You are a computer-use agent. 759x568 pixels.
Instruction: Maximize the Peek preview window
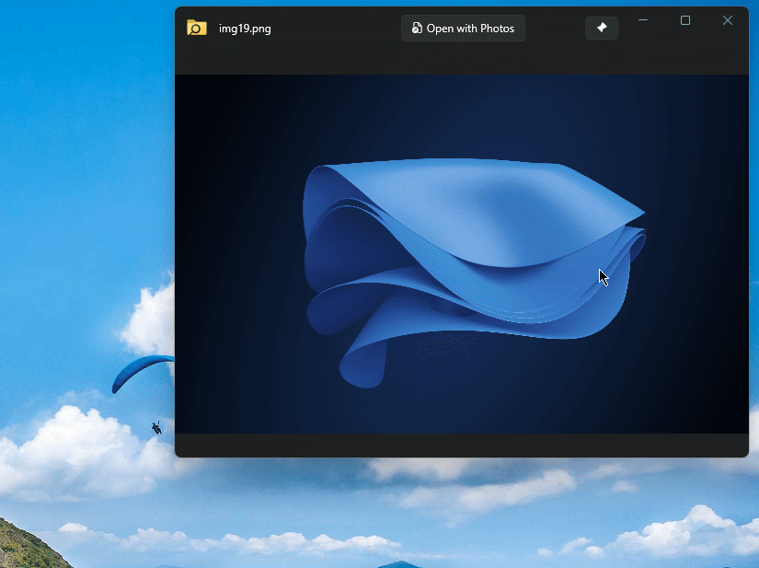[x=685, y=20]
